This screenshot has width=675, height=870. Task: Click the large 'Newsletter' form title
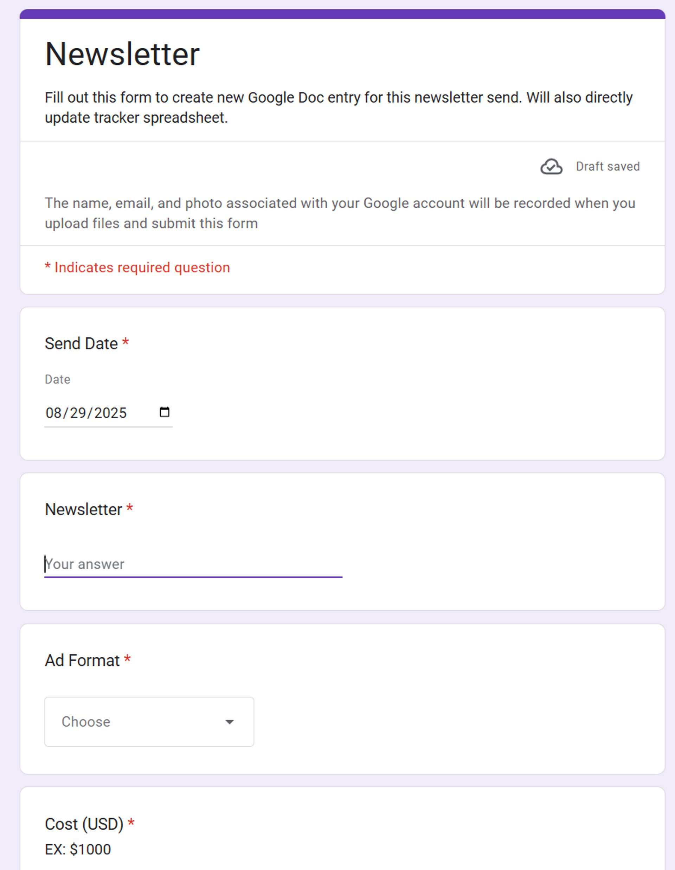tap(122, 54)
